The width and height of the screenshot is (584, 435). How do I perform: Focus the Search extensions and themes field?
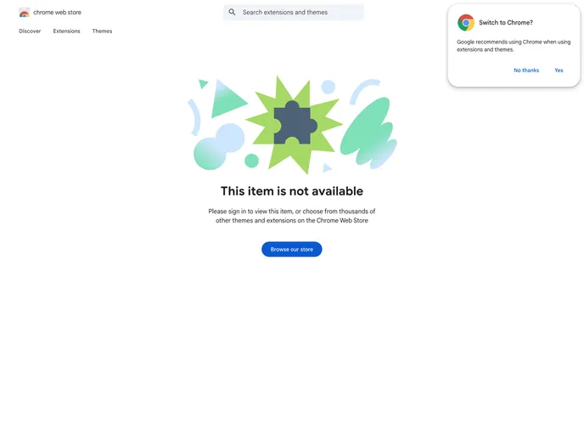pos(299,13)
